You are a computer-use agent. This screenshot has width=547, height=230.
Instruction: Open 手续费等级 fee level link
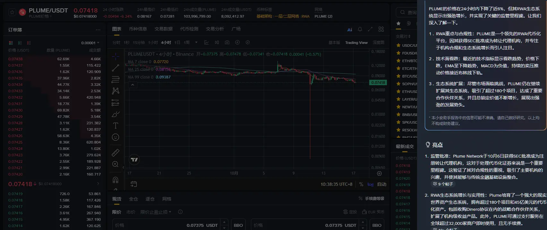(372, 199)
